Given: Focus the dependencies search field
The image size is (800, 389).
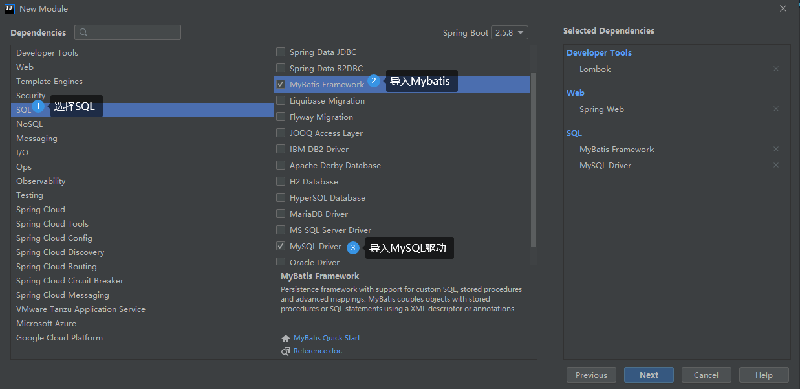Looking at the screenshot, I should tap(127, 32).
